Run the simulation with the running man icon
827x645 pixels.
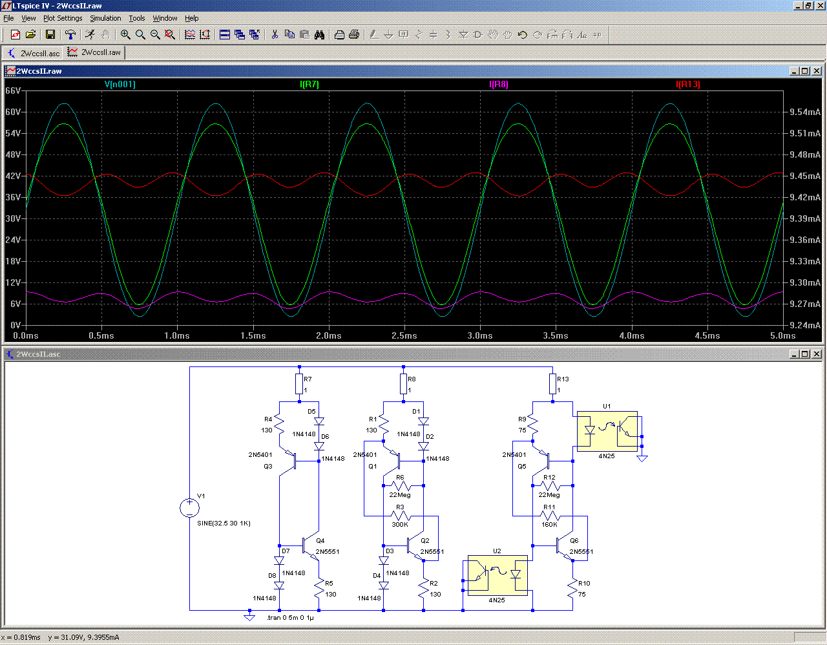90,35
